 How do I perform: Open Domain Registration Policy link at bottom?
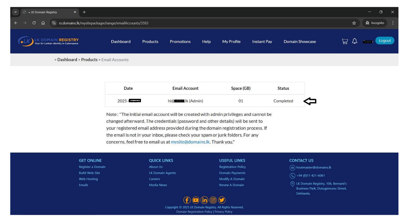pos(194,212)
